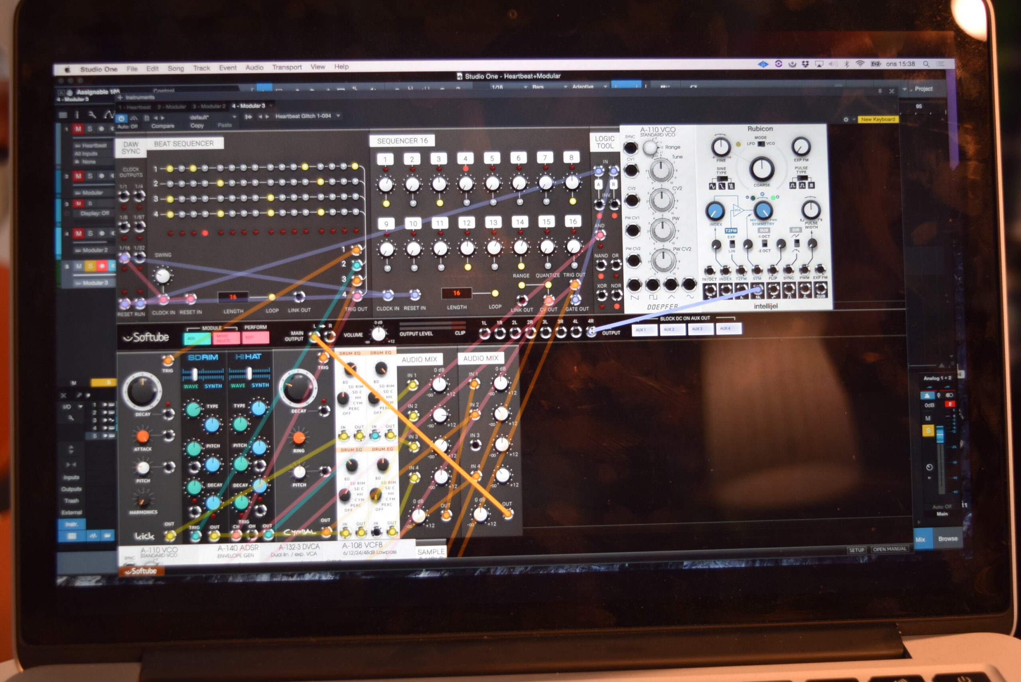1021x682 pixels.
Task: Click the pin icon in plugin window header
Action: pos(879,91)
